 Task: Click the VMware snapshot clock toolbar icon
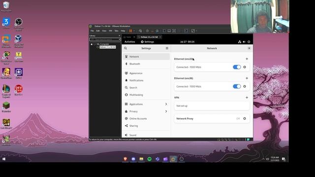(x=147, y=31)
